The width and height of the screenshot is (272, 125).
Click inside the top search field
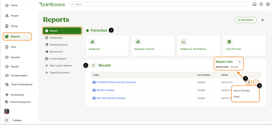(x=159, y=4)
